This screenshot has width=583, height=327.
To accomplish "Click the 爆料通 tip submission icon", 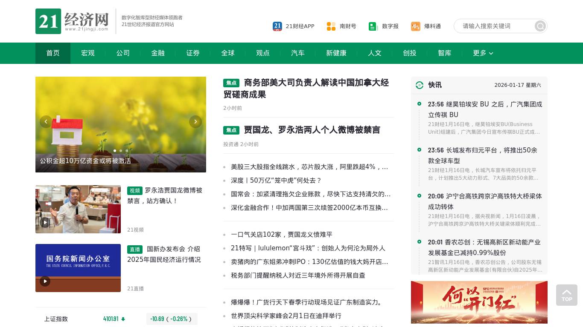I will (x=415, y=26).
